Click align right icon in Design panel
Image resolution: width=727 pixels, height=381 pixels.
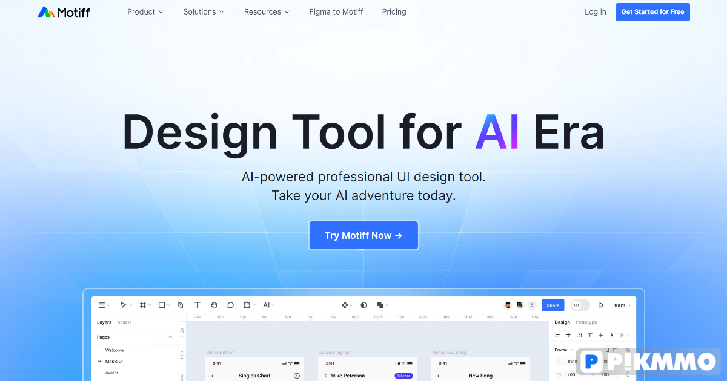point(579,335)
